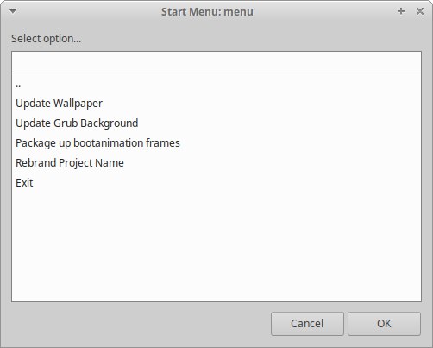
Task: Select Rebrand Project Name entry
Action: [x=216, y=163]
